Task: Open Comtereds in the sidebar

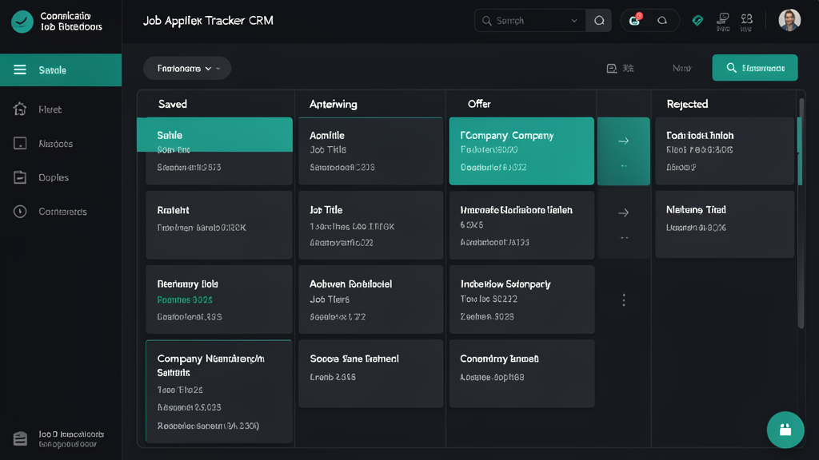Action: pos(61,211)
